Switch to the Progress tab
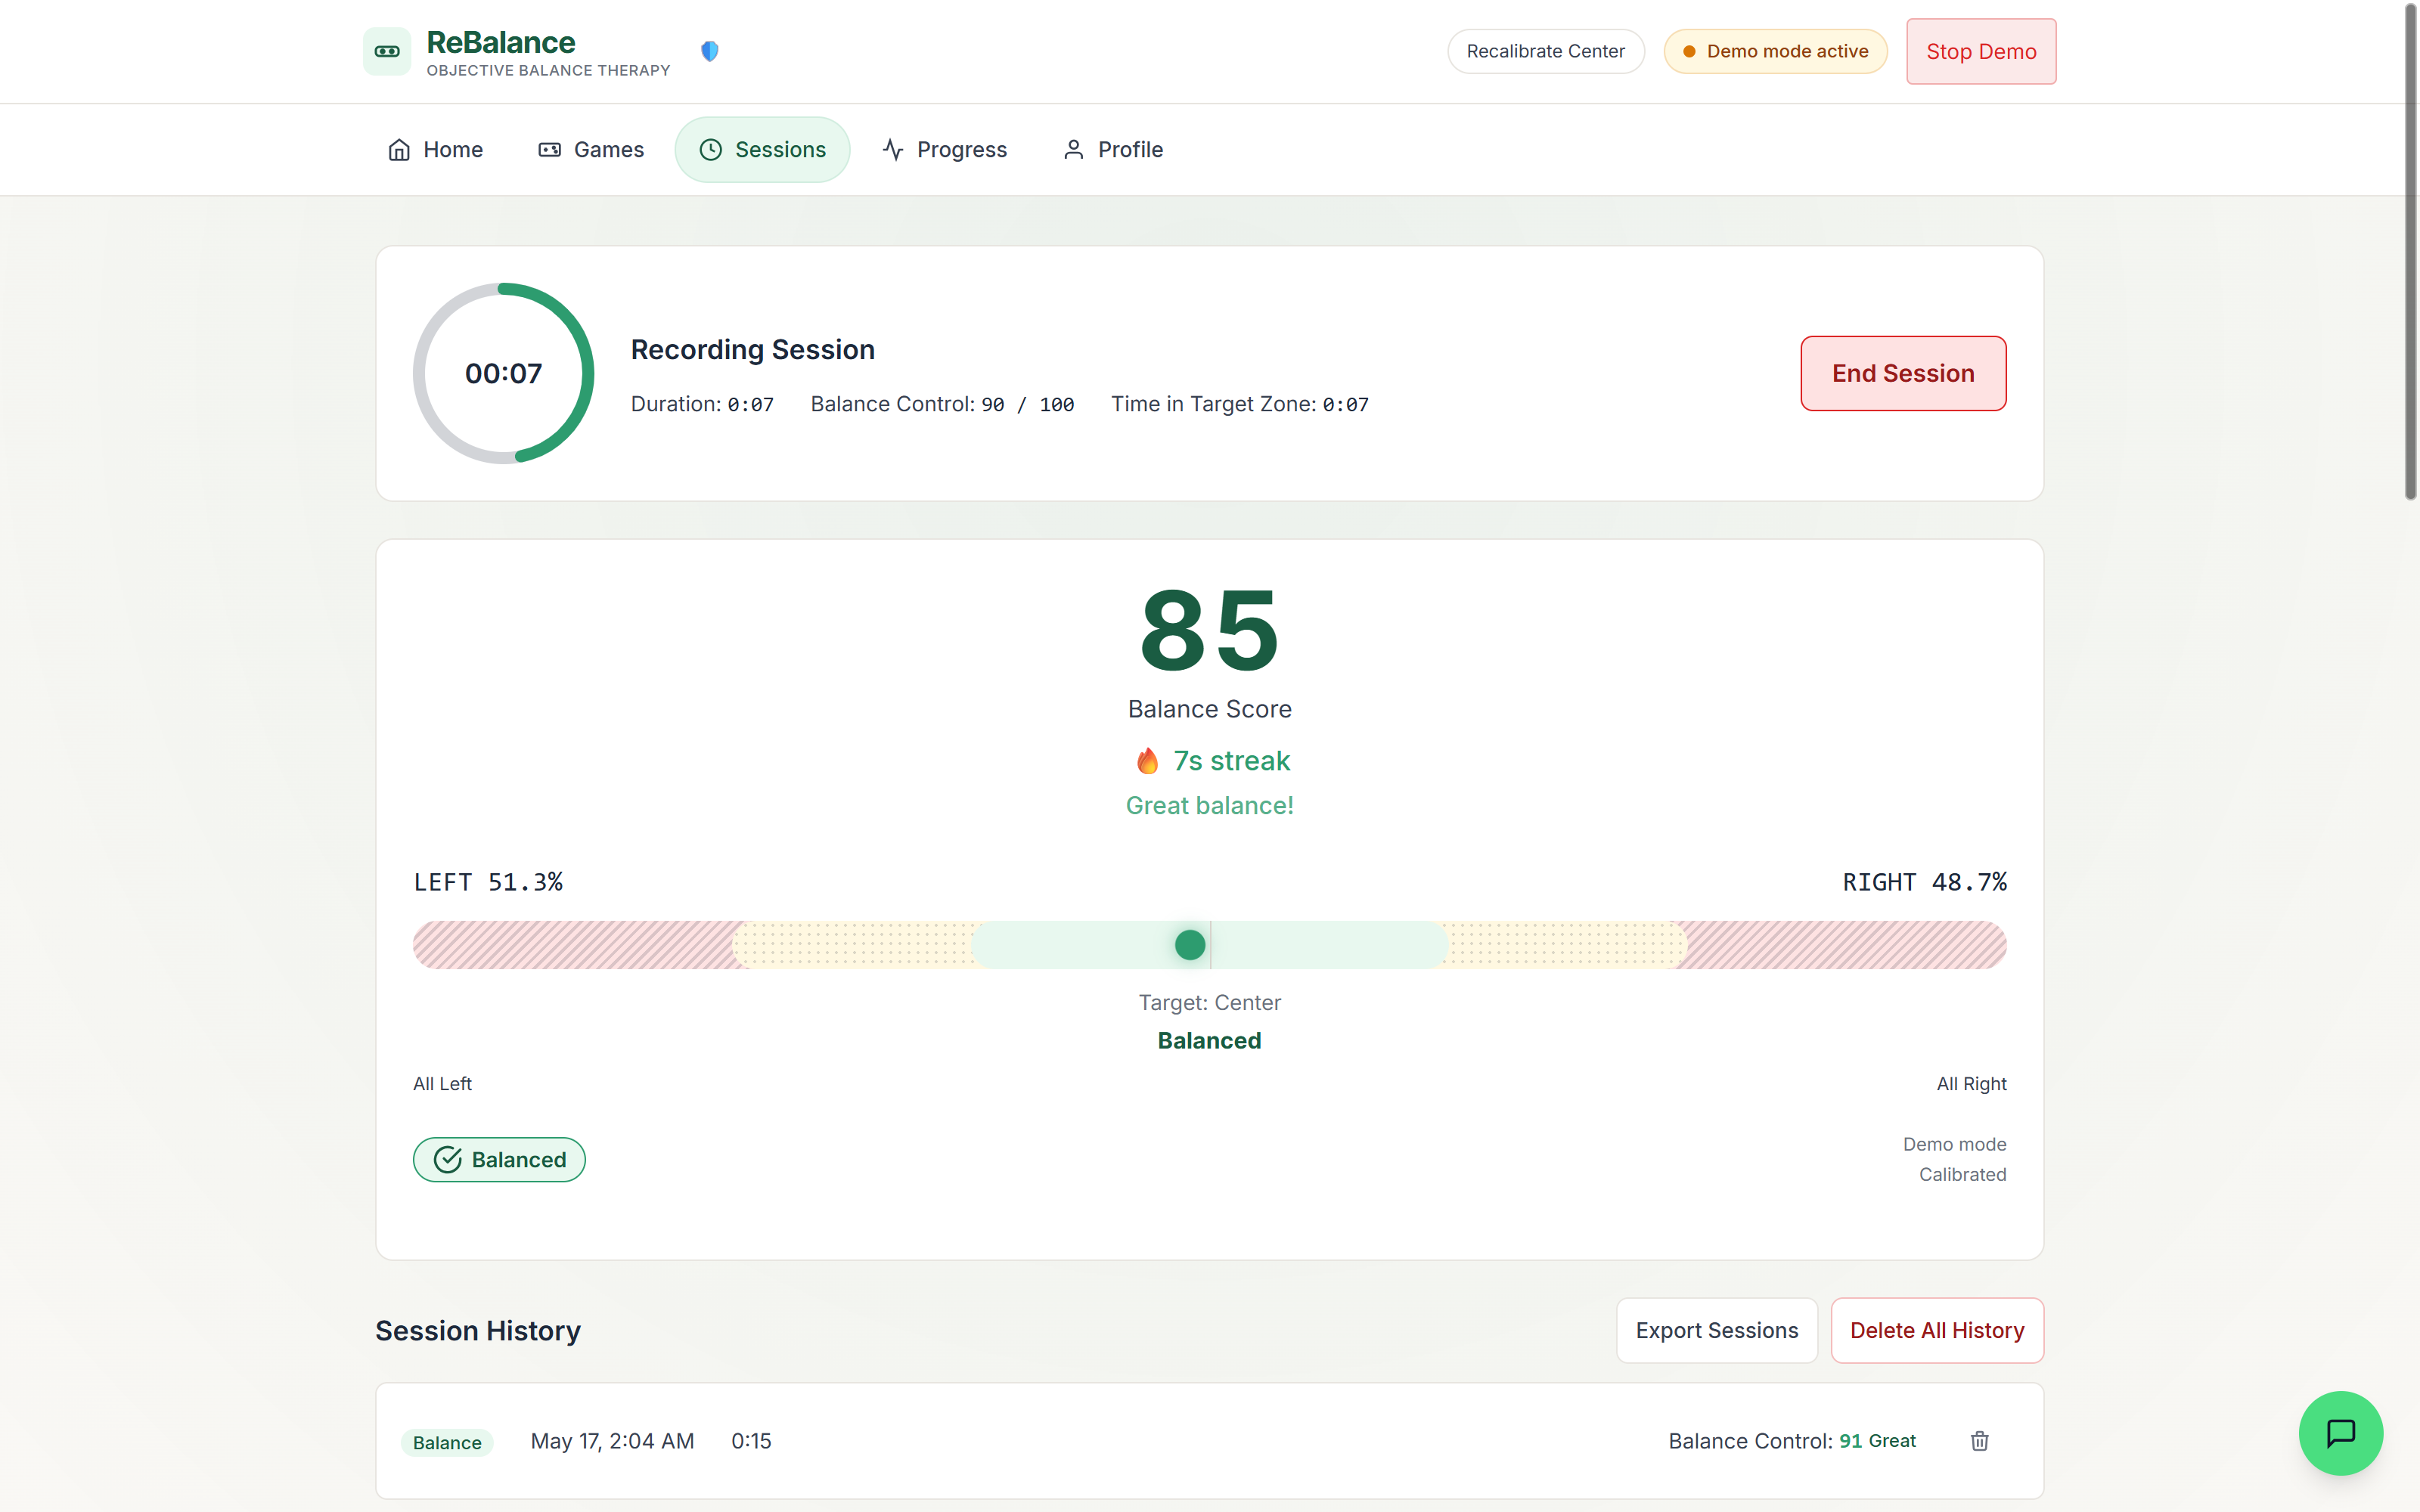The height and width of the screenshot is (1512, 2420). point(944,150)
